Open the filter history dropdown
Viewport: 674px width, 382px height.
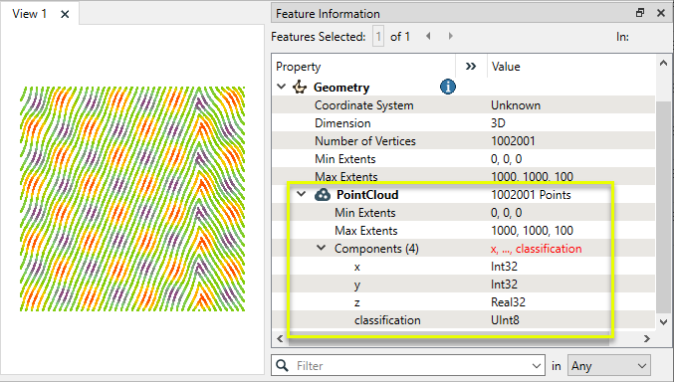[537, 366]
